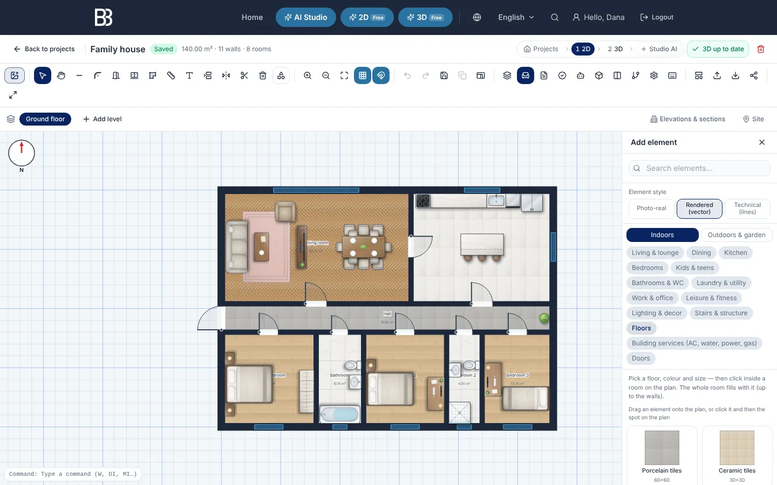The image size is (777, 485).
Task: Select Rendered (vector) element style
Action: [x=699, y=209]
